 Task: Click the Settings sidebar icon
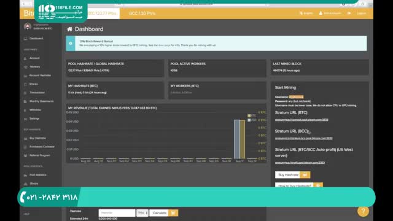pyautogui.click(x=25, y=118)
